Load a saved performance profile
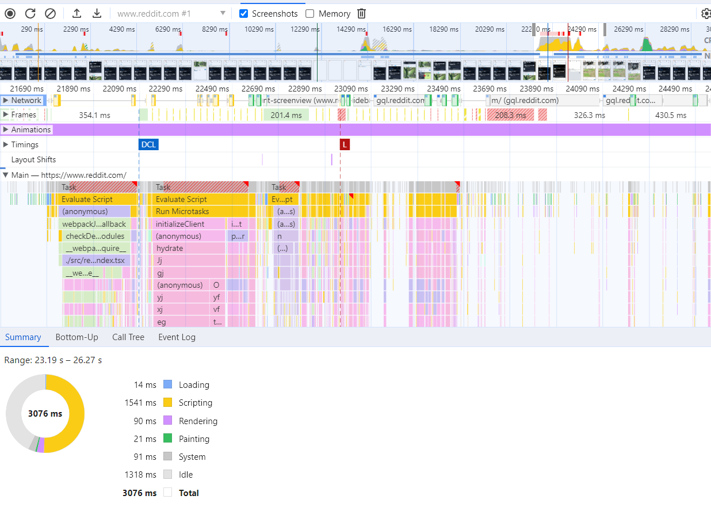 [75, 13]
